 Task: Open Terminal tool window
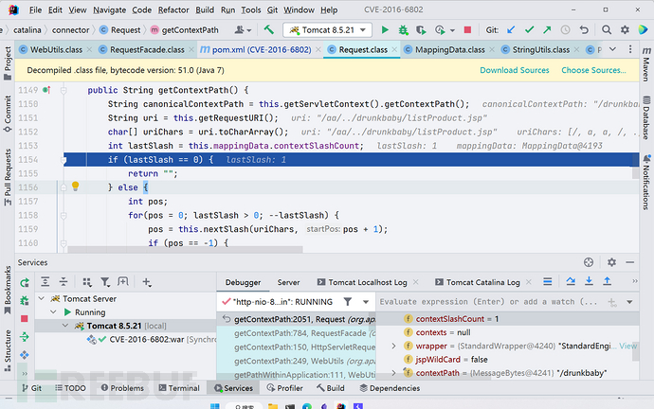pyautogui.click(x=179, y=388)
